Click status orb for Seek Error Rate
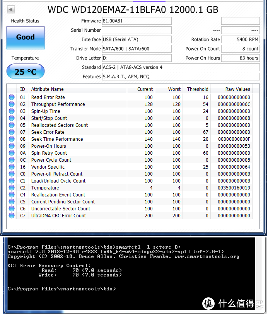Image resolution: width=268 pixels, height=314 pixels. pyautogui.click(x=12, y=132)
